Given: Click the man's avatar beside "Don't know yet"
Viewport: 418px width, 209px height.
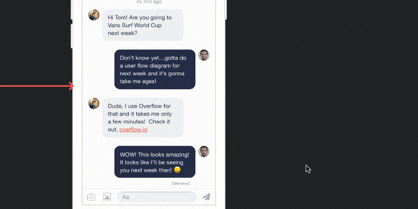Looking at the screenshot, I should (x=204, y=55).
